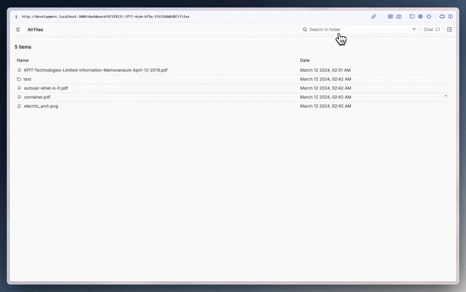Click the screen recording icon left of camera
This screenshot has width=466, height=292.
[x=390, y=17]
